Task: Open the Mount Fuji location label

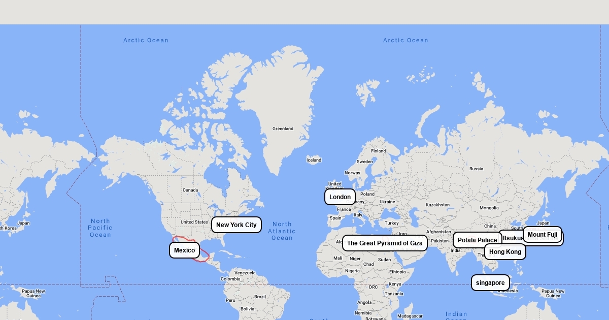Action: tap(542, 235)
